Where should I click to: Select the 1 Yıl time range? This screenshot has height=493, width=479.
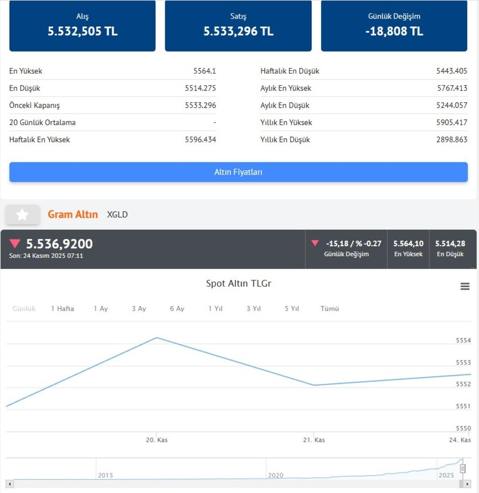point(216,309)
